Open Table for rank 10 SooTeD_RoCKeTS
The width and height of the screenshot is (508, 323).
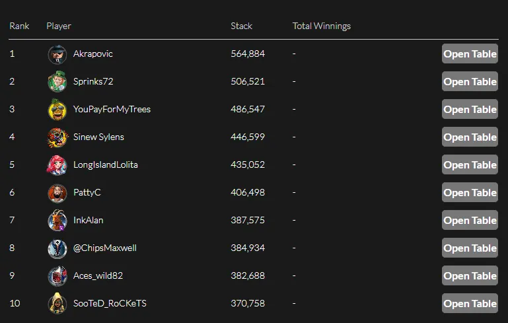pyautogui.click(x=470, y=304)
